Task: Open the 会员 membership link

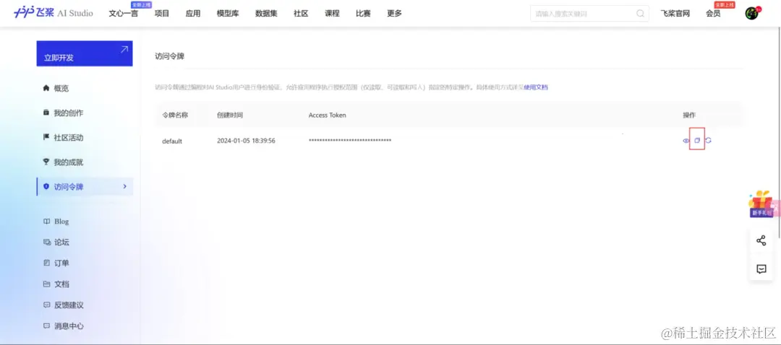Action: click(x=713, y=14)
